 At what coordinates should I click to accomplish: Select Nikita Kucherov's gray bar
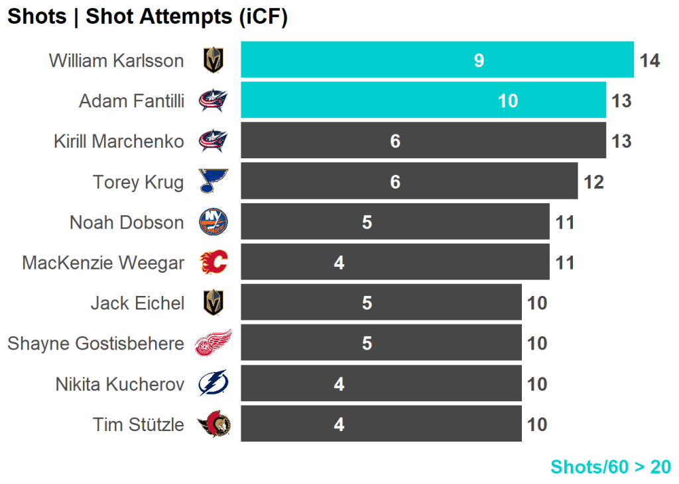point(381,383)
